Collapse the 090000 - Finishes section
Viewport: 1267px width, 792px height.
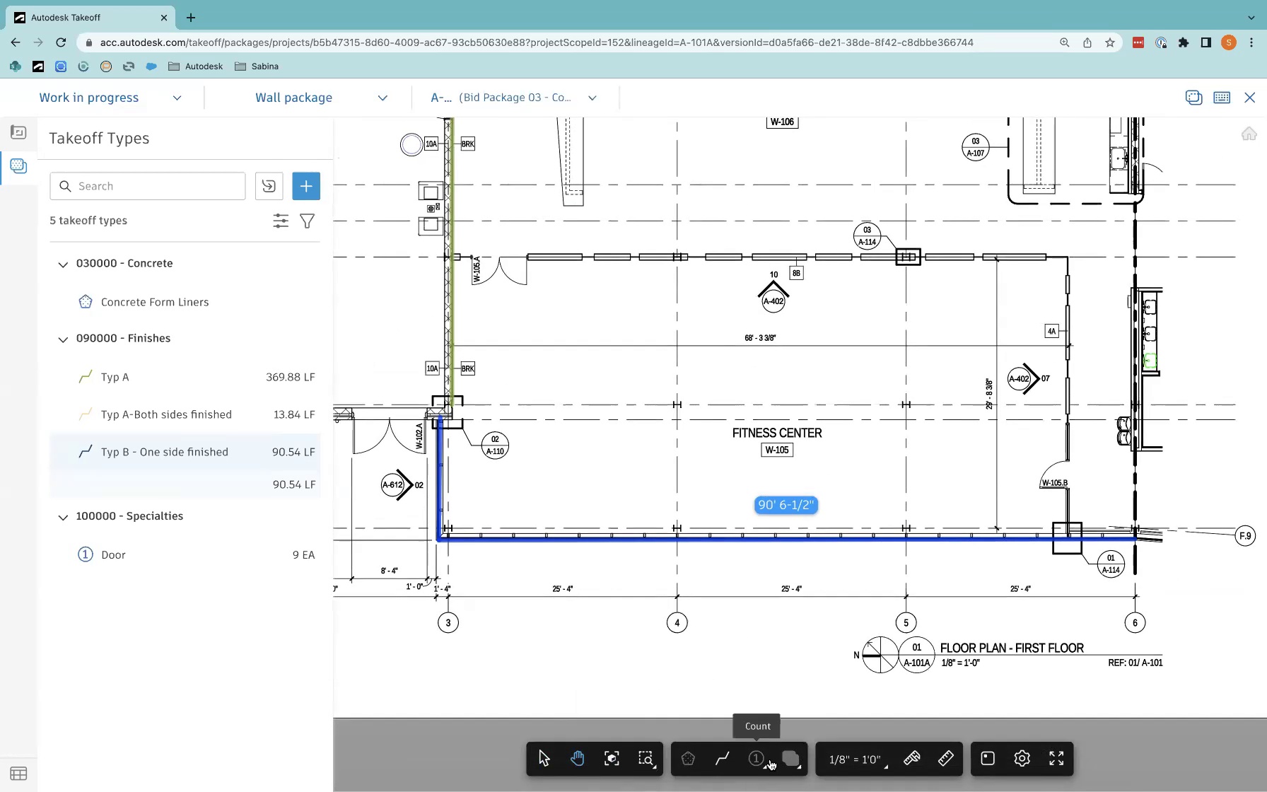[x=63, y=339]
